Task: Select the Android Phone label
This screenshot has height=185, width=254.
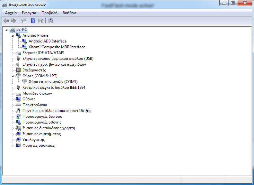Action: (x=35, y=35)
